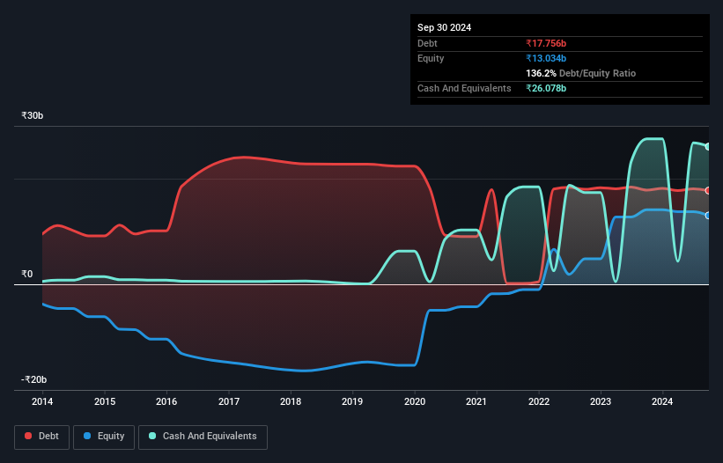Viewport: 723px width, 463px height.
Task: Click the 2014 x-axis label
Action: [42, 401]
